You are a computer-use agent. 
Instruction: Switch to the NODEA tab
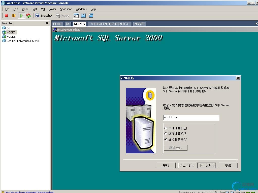tap(79, 24)
